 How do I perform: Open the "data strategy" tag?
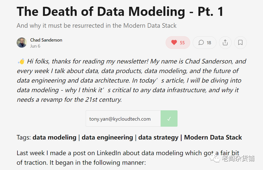click(158, 138)
